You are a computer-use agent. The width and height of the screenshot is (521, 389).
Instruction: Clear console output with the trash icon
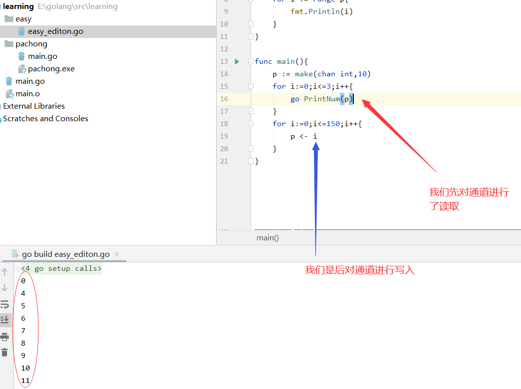pos(5,352)
